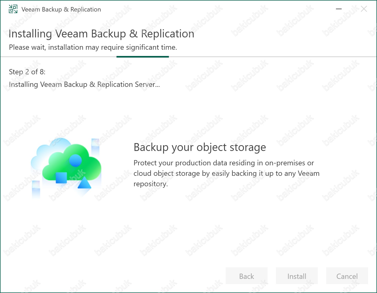The image size is (377, 293).
Task: Click the blue circle on the green cloud
Action: click(x=75, y=160)
